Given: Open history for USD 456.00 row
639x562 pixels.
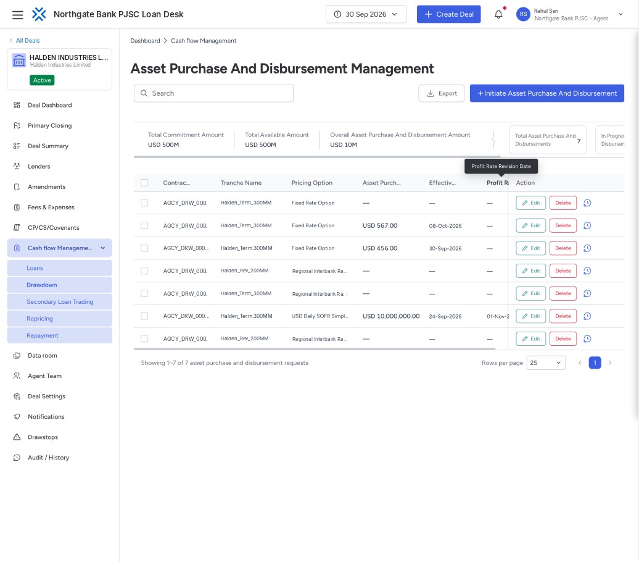Looking at the screenshot, I should (x=587, y=248).
